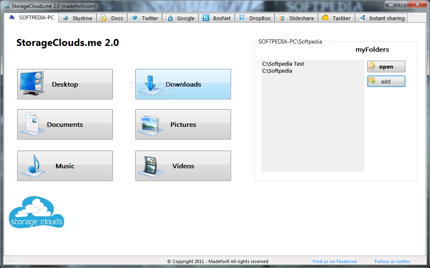Open the Downloads folder button

click(x=183, y=84)
